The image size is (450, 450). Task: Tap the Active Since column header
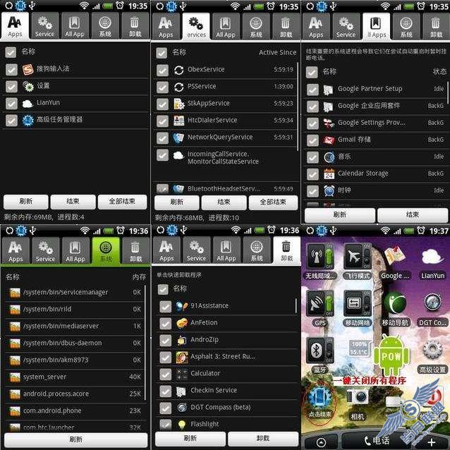pos(277,52)
